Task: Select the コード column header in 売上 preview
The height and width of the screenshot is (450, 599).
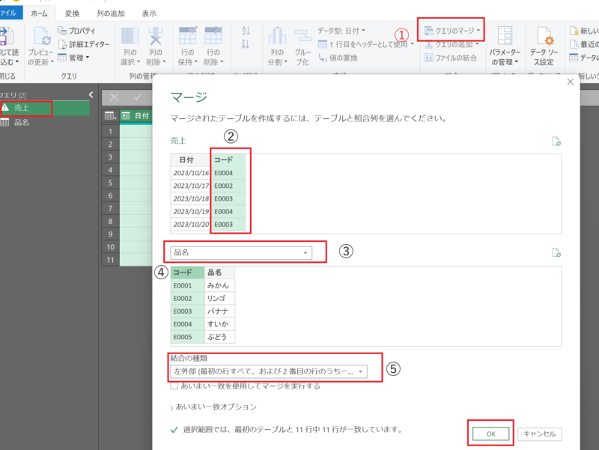Action: pyautogui.click(x=227, y=159)
